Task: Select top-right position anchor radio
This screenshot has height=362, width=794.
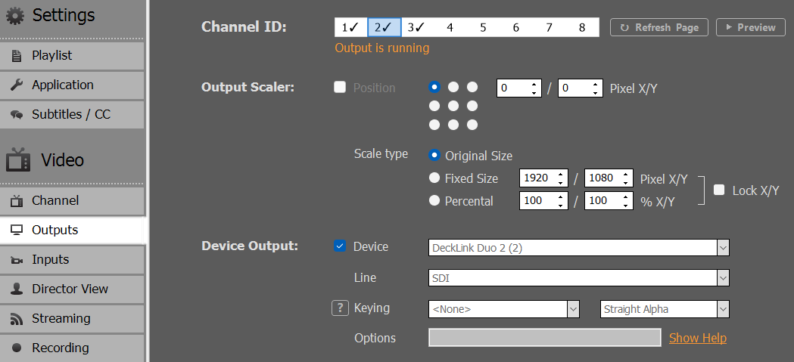Action: tap(472, 87)
